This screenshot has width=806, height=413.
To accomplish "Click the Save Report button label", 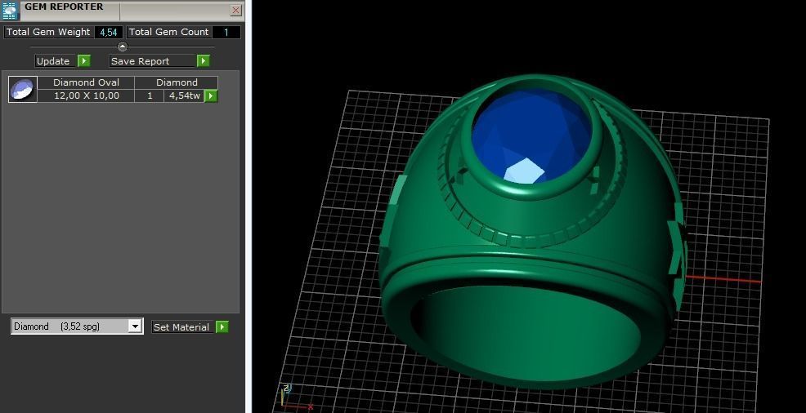I will coord(152,61).
